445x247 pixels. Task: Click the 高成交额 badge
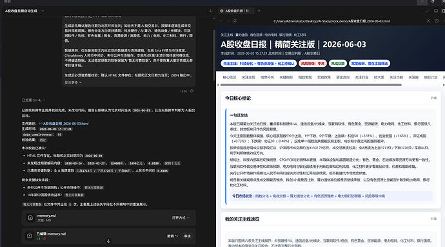coord(338,64)
